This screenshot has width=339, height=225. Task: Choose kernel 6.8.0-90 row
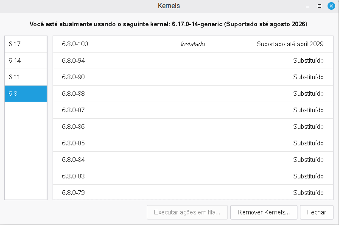pyautogui.click(x=193, y=77)
